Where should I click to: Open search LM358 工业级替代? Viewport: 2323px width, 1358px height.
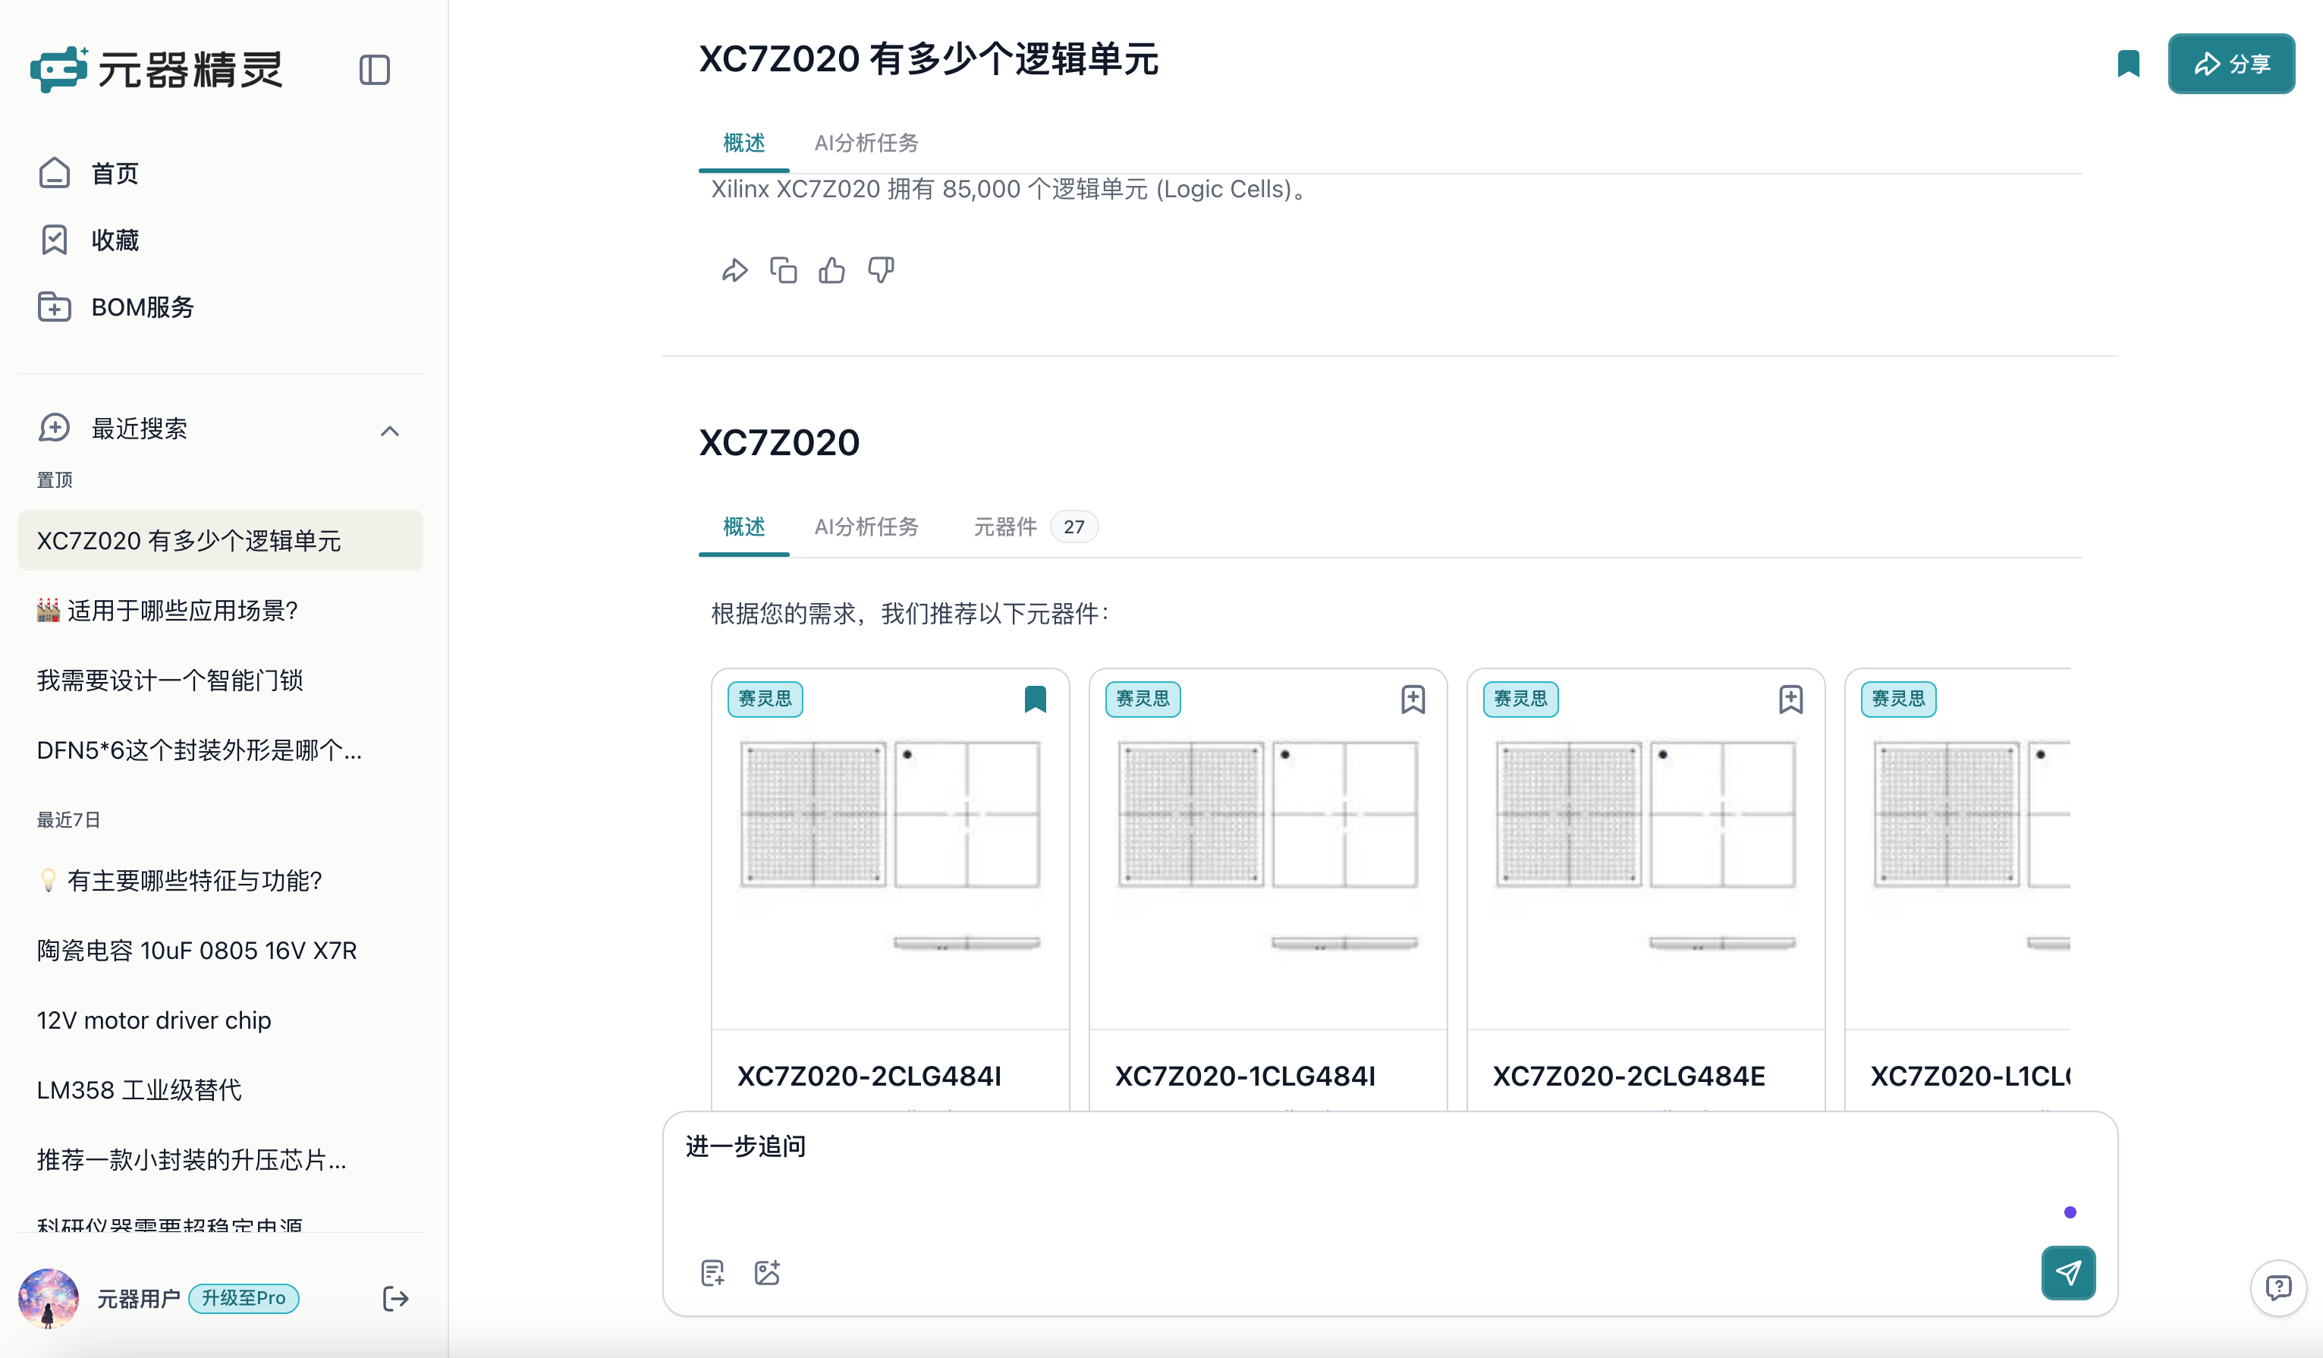220,1089
